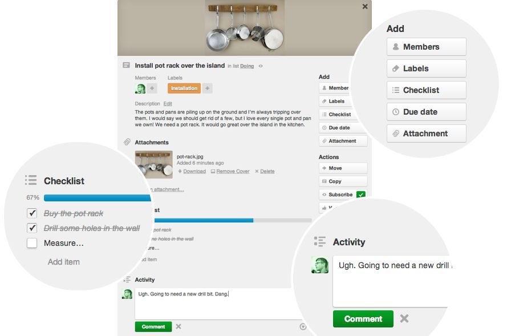Check the Measure... checkbox
Image resolution: width=507 pixels, height=336 pixels.
(32, 243)
